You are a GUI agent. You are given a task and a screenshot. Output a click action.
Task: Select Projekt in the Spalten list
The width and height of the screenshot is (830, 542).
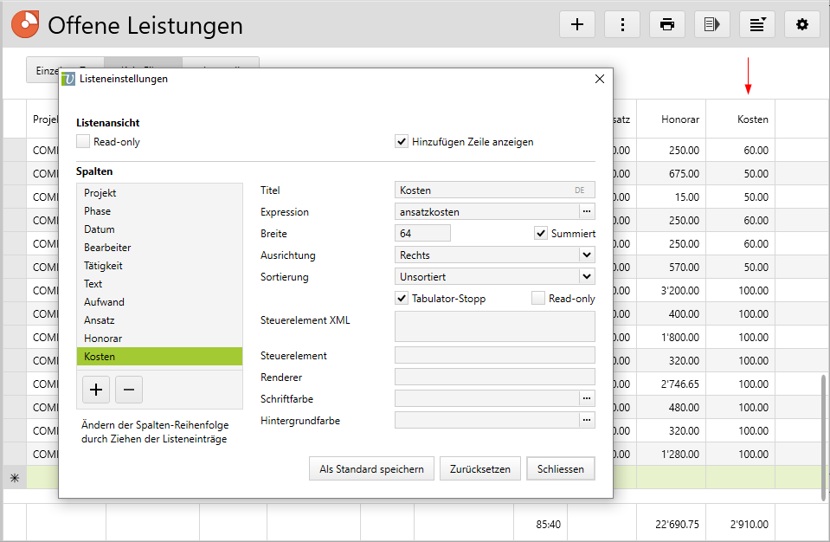100,193
